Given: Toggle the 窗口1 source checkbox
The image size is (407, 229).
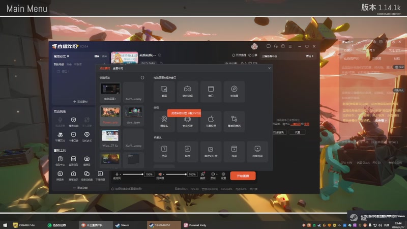Looking at the screenshot, I should point(59,71).
